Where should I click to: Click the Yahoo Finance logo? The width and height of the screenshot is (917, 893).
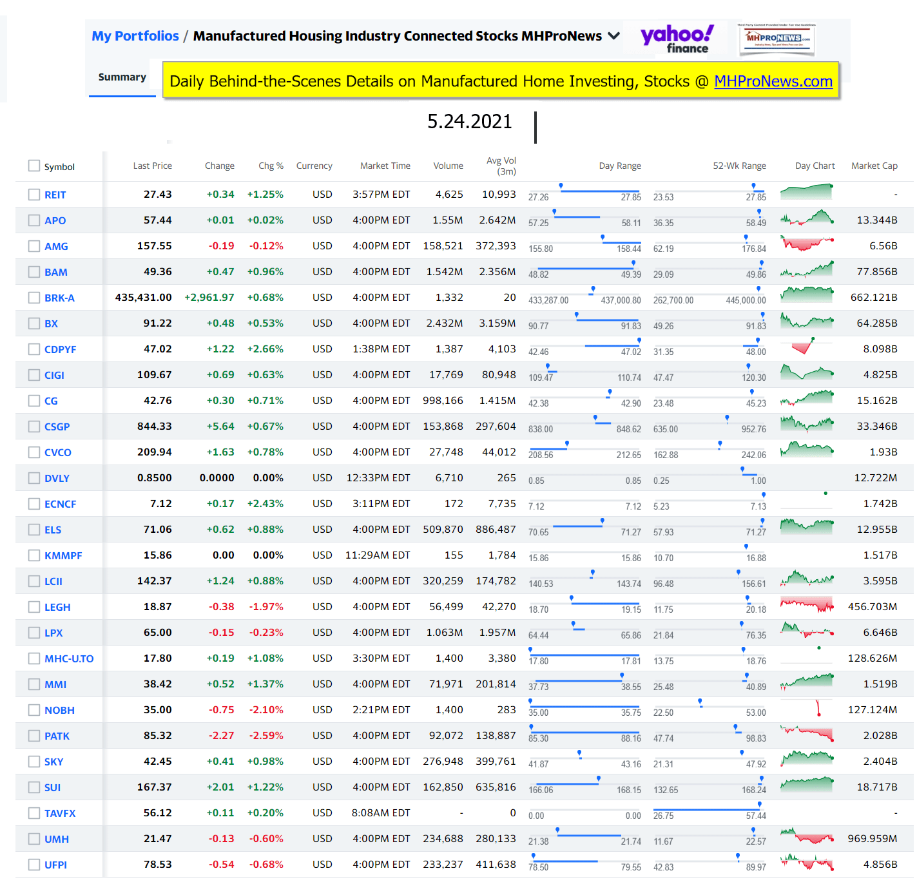(x=677, y=39)
